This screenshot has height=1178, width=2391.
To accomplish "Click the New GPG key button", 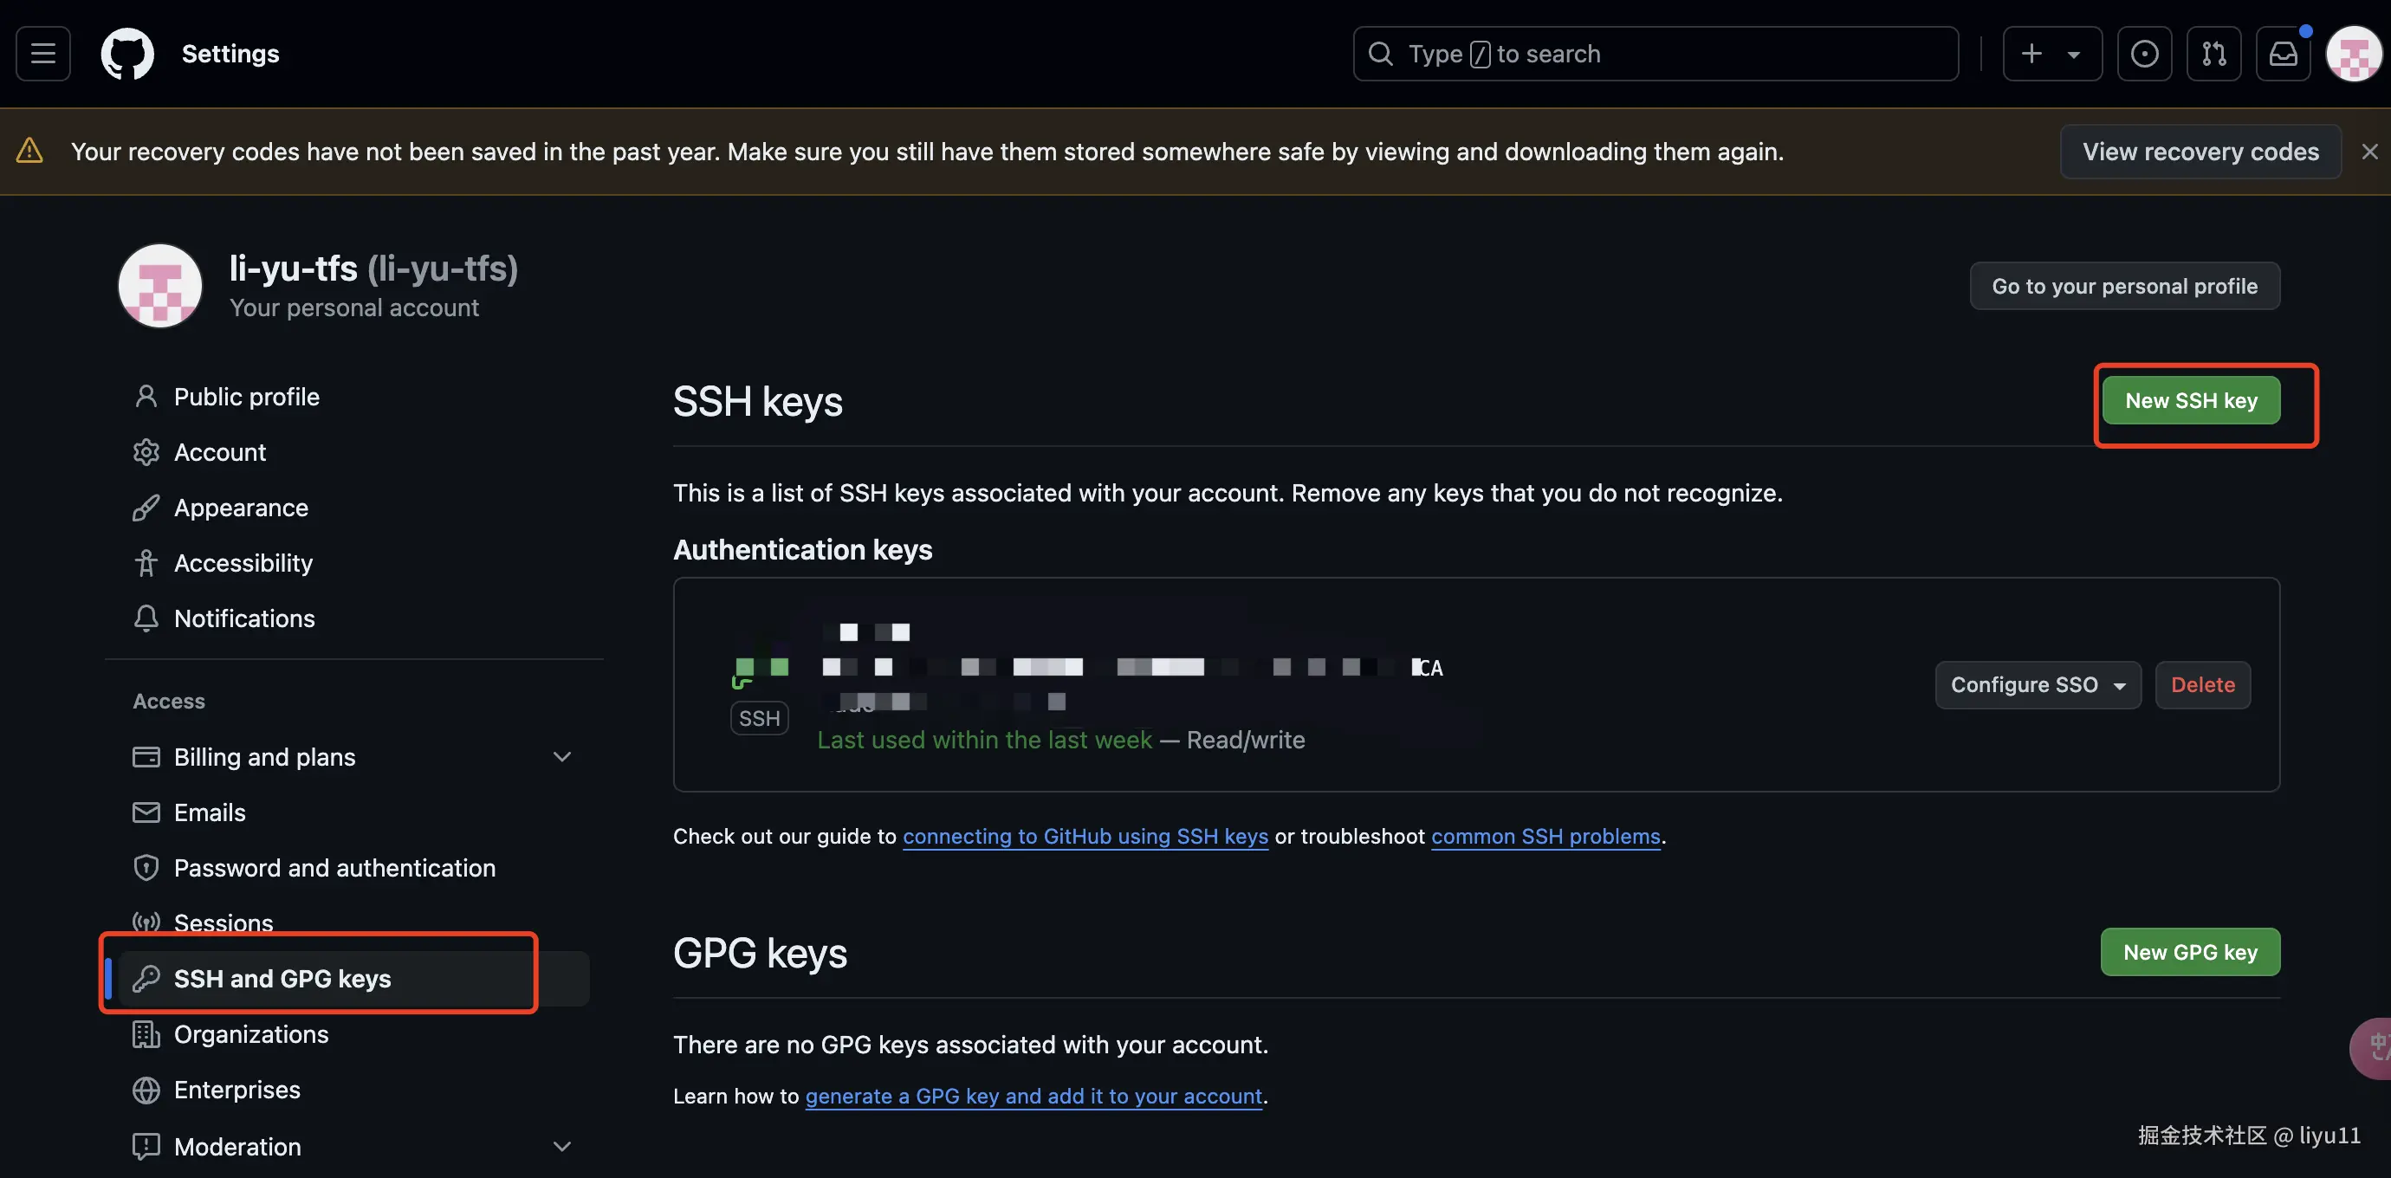I will coord(2190,952).
